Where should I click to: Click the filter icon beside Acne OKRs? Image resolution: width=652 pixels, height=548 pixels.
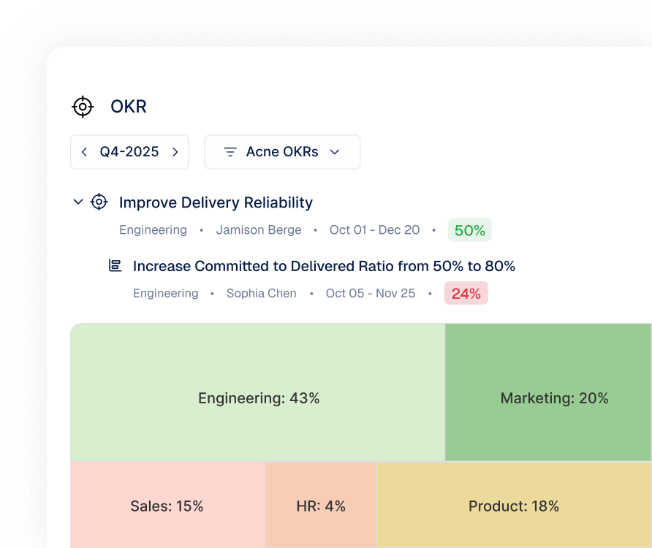230,152
